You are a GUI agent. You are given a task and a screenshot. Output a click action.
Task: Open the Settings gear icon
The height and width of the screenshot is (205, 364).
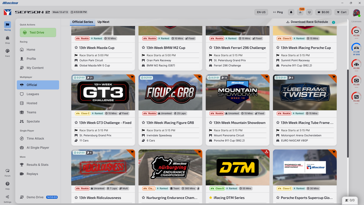pos(7,198)
